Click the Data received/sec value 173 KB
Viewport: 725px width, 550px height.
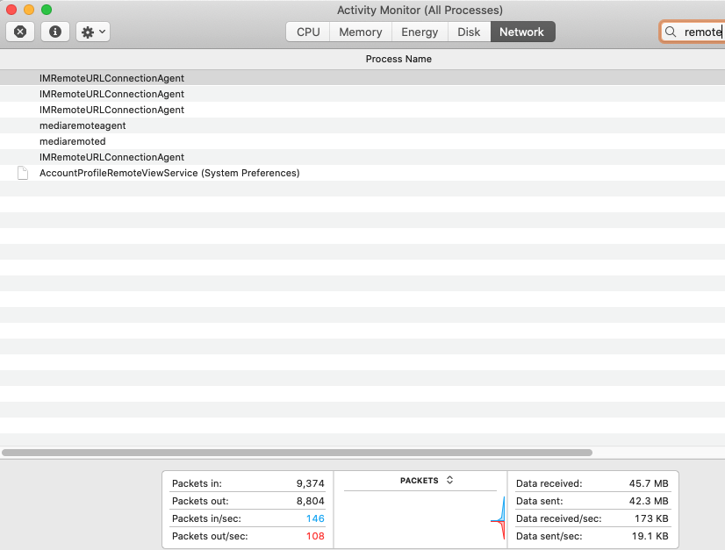point(651,518)
